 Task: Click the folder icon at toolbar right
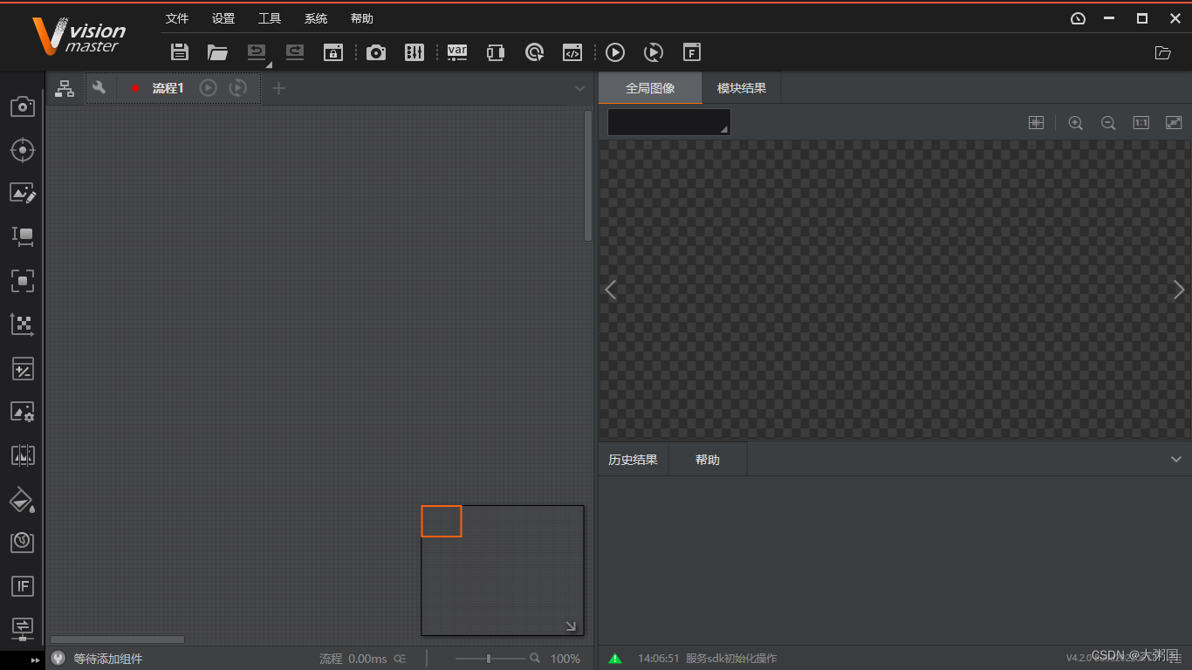pyautogui.click(x=1162, y=52)
